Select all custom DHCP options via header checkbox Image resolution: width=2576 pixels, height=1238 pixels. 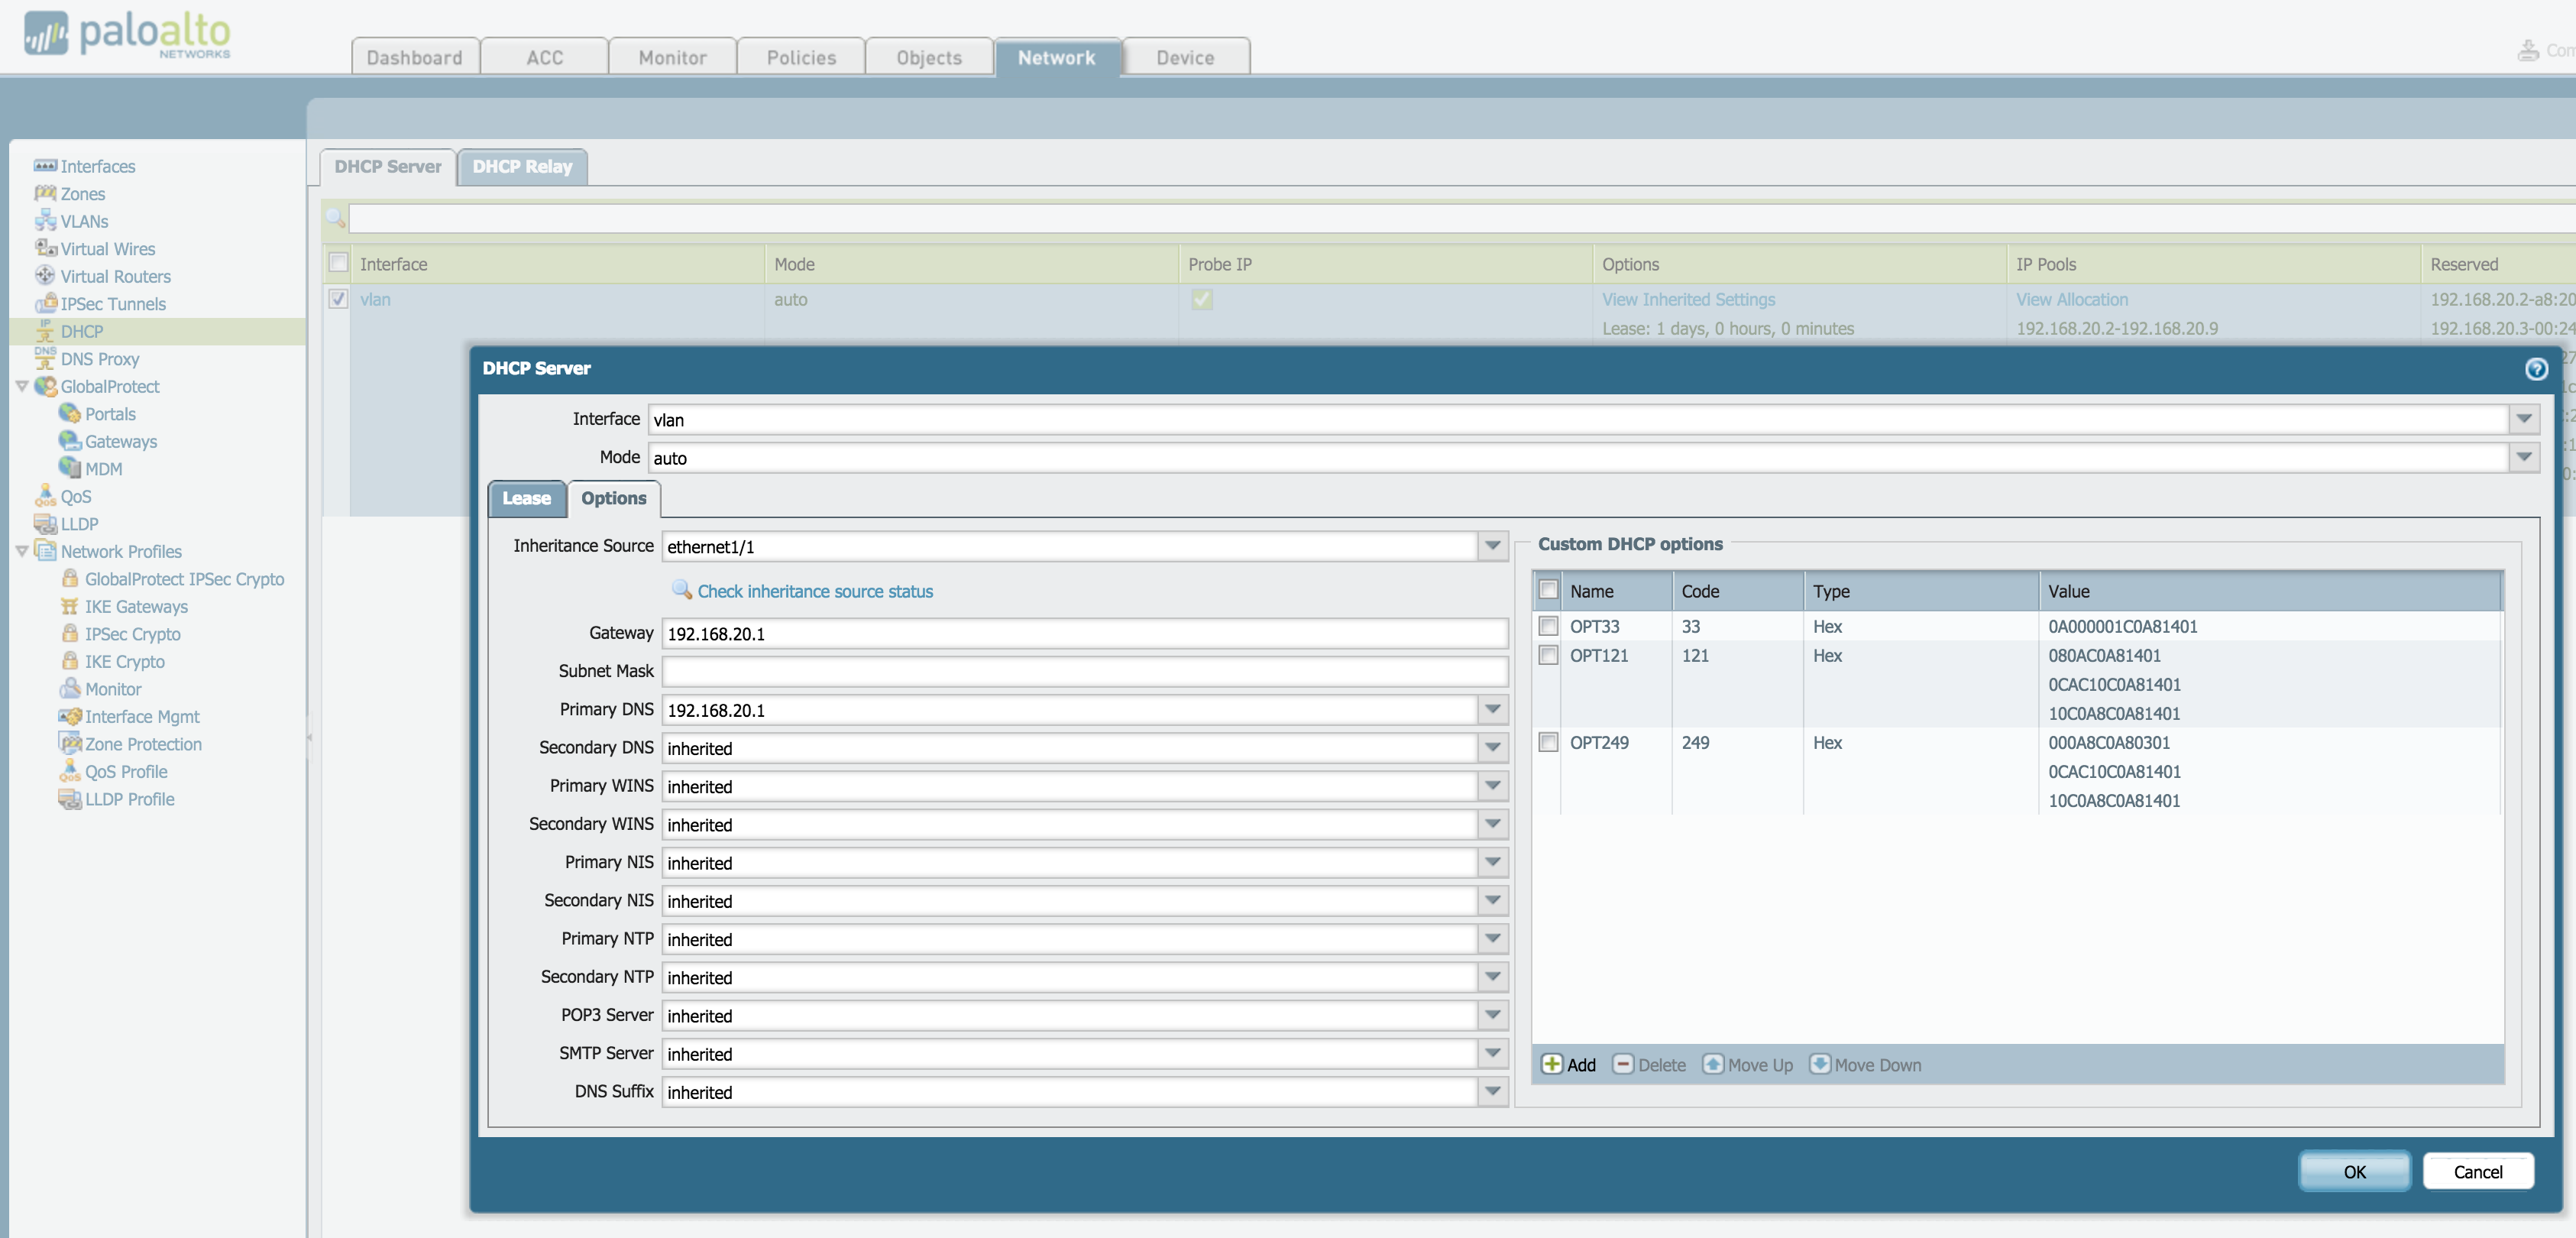click(x=1548, y=590)
